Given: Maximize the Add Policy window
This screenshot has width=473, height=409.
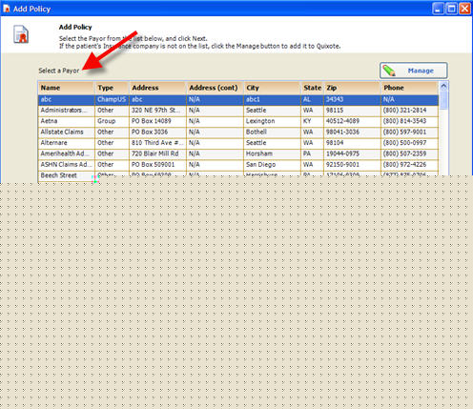Looking at the screenshot, I should pyautogui.click(x=451, y=9).
